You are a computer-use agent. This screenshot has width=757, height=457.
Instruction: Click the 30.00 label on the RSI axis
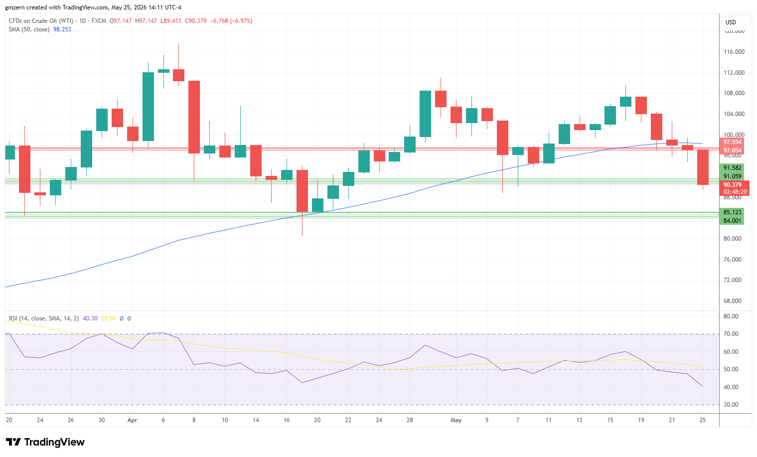point(731,405)
